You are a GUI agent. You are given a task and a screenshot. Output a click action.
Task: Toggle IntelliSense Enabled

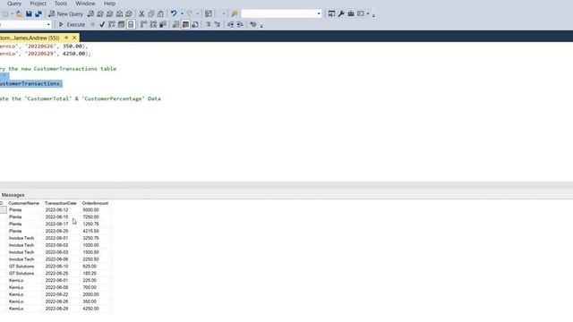click(131, 24)
